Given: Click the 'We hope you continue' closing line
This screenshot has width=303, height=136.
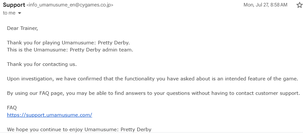Looking at the screenshot, I should tap(79, 130).
